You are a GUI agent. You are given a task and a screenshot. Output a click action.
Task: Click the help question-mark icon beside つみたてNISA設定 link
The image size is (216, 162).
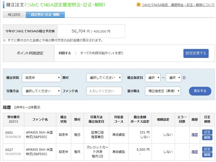(x=139, y=4)
